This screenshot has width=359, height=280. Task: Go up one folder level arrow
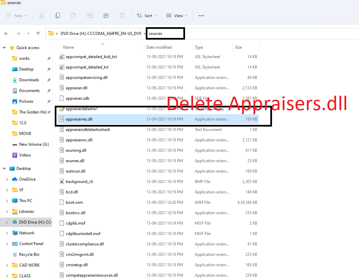(38, 34)
